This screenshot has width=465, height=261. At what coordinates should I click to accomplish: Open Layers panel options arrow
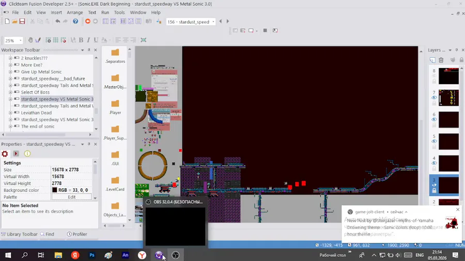click(450, 50)
